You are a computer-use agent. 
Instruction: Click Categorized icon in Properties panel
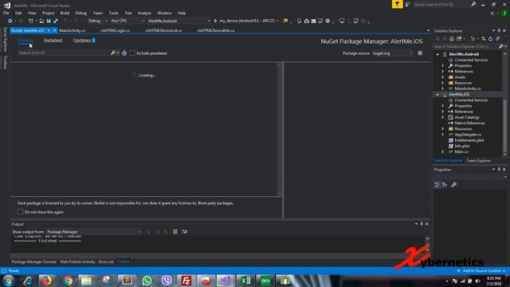tap(437, 185)
